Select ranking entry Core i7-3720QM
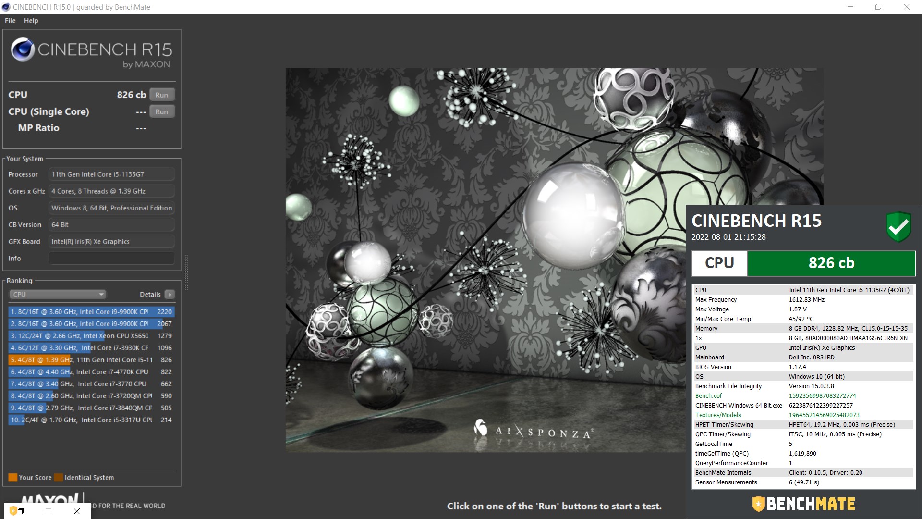922x519 pixels. pyautogui.click(x=91, y=395)
